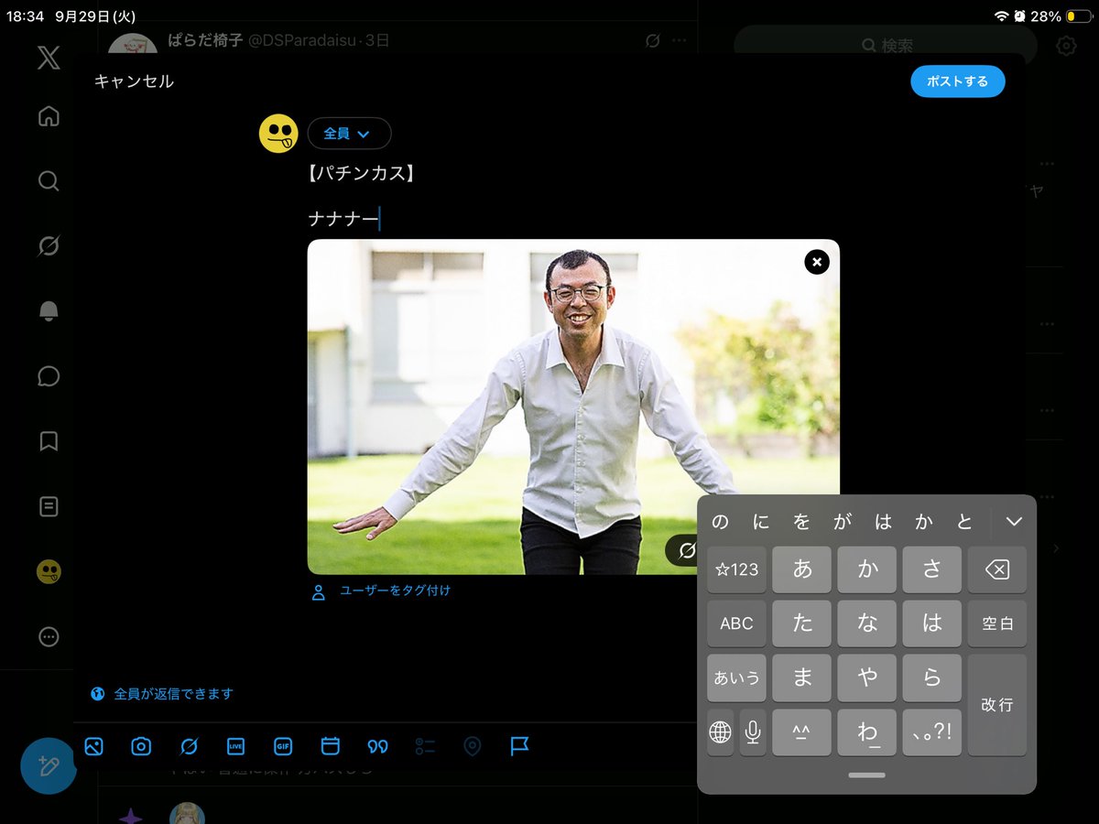Schedule post with calendar icon

(x=331, y=746)
